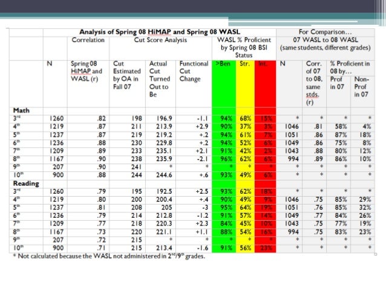Select the N value '207' in Math 9th row

(58, 167)
